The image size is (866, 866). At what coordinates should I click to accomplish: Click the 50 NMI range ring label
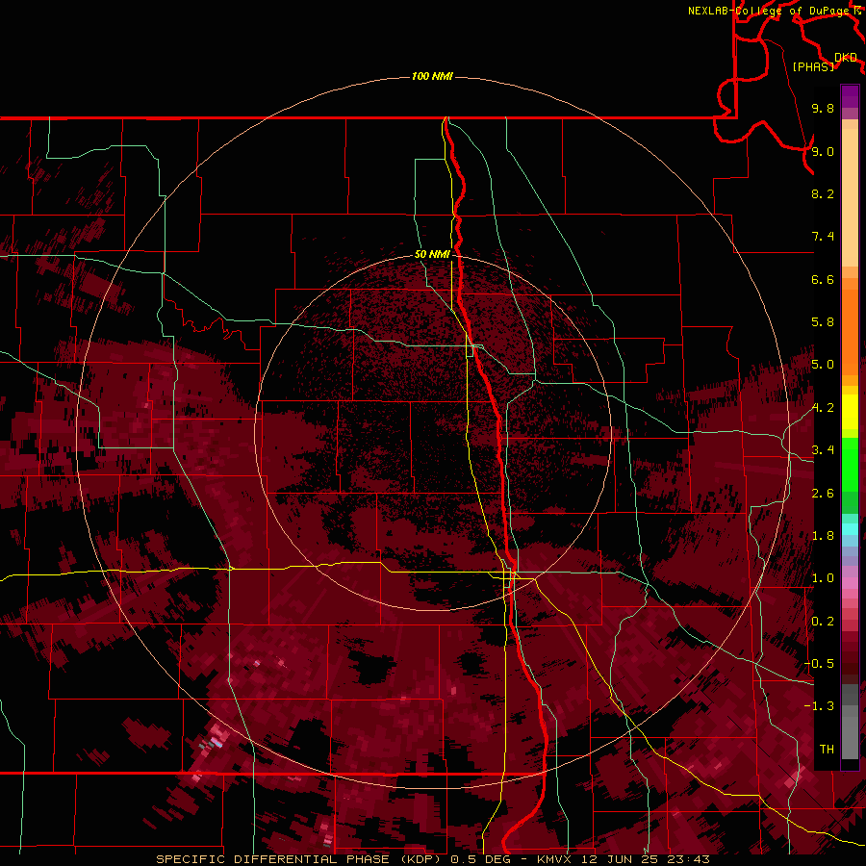coord(432,254)
